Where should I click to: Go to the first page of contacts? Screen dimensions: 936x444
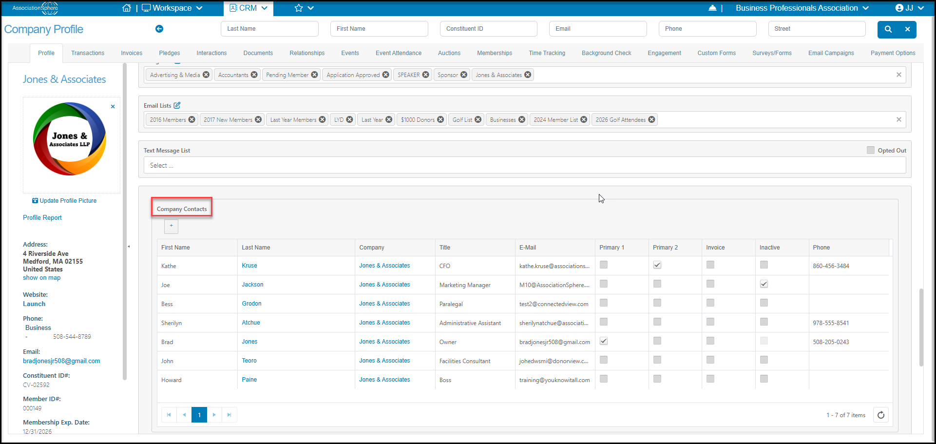[169, 415]
